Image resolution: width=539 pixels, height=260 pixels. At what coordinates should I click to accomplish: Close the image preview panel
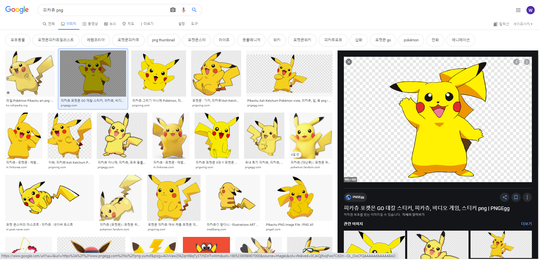pyautogui.click(x=349, y=62)
